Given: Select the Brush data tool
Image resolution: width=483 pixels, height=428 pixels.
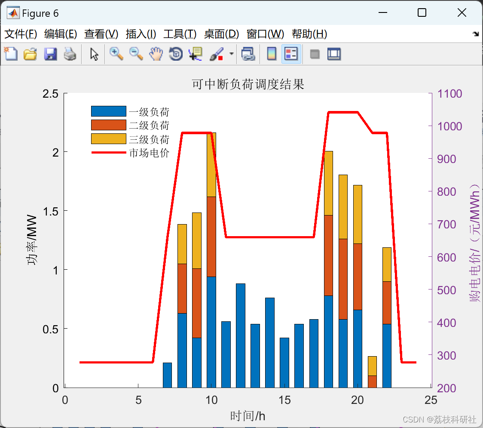Looking at the screenshot, I should [216, 54].
